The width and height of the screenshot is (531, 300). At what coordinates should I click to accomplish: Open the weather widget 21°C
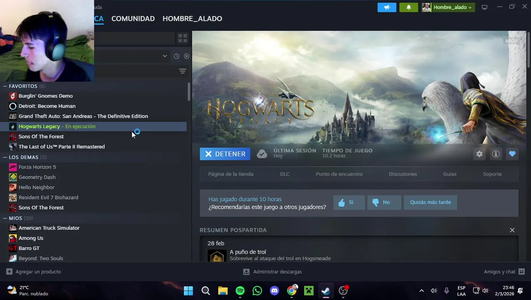(x=28, y=290)
